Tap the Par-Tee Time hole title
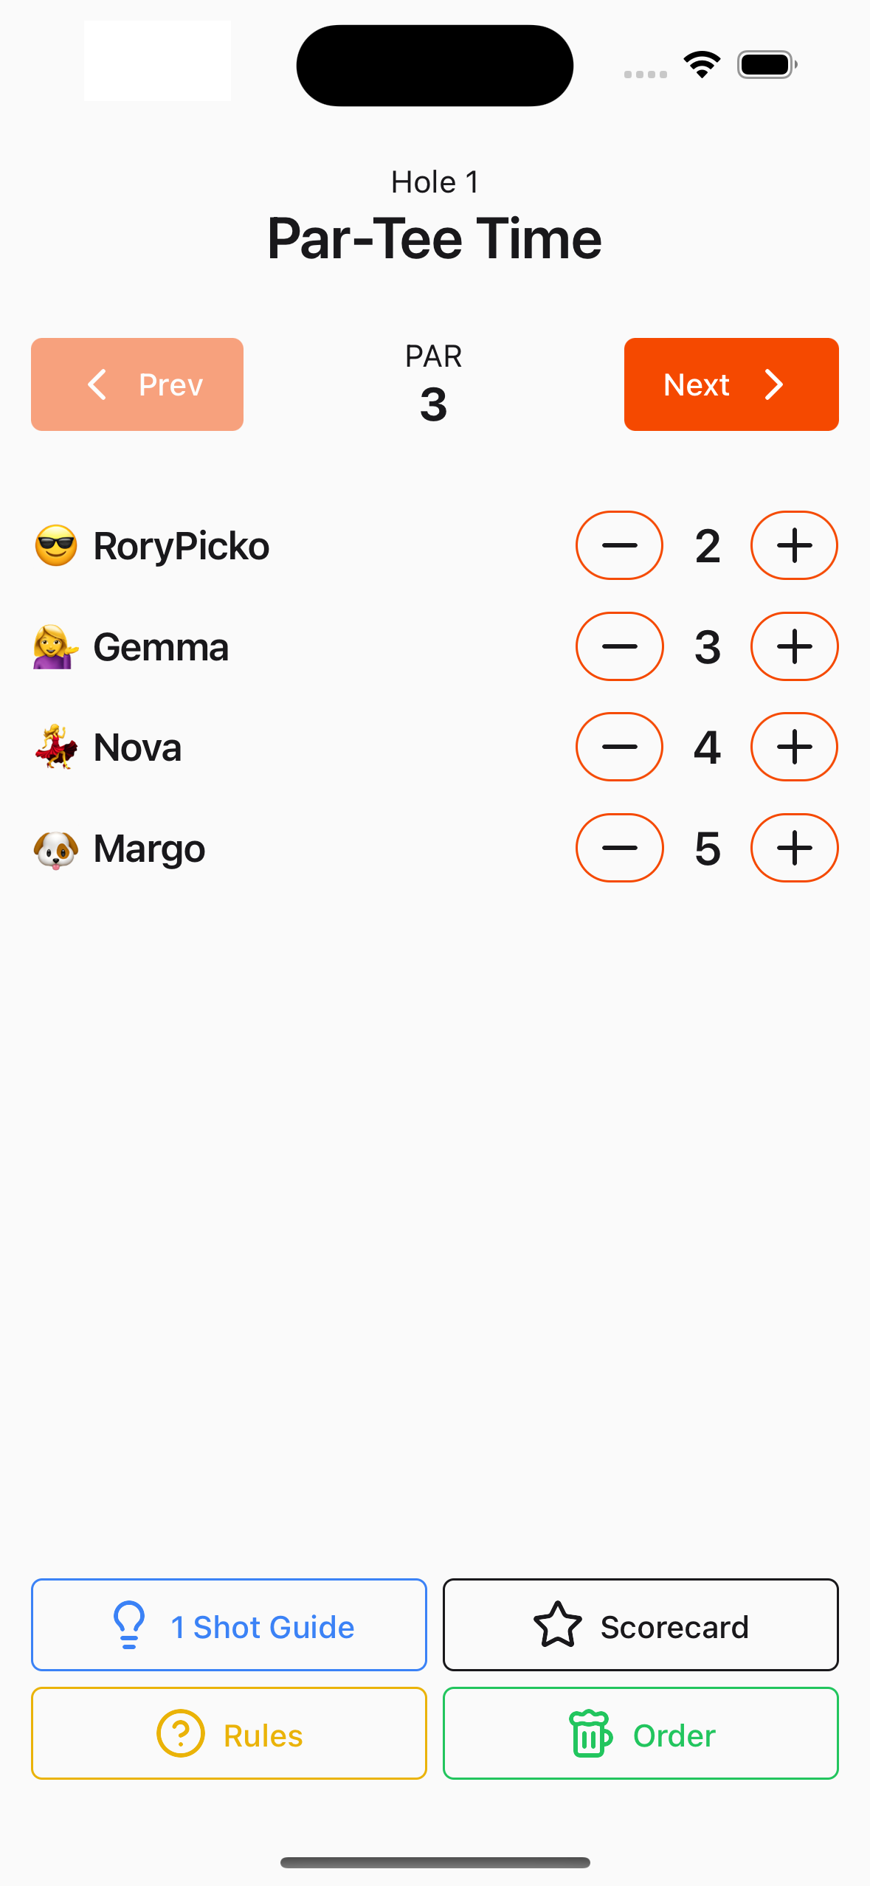 tap(435, 239)
